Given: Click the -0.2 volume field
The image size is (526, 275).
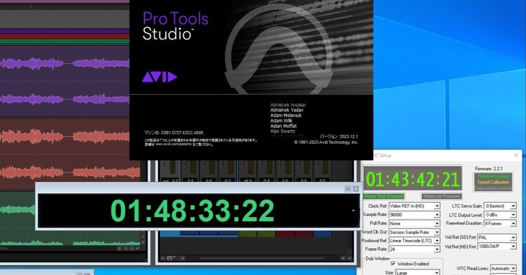Looking at the screenshot, I should [x=227, y=181].
